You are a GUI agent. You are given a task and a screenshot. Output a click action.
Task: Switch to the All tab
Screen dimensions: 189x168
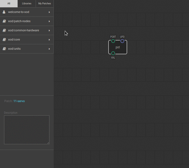tap(9, 4)
